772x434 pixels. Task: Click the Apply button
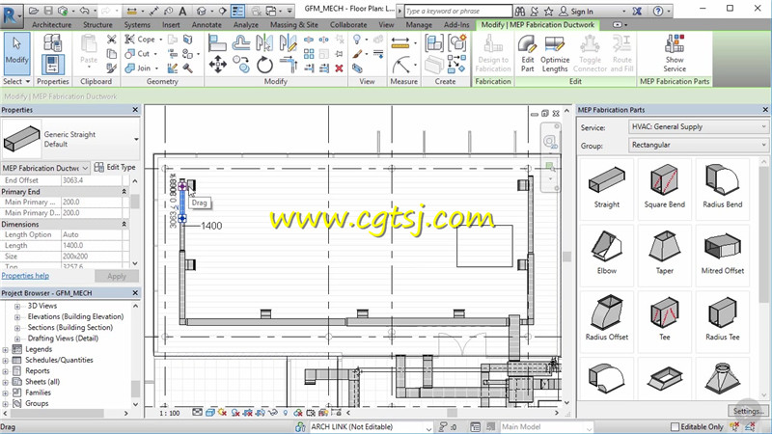coord(117,276)
